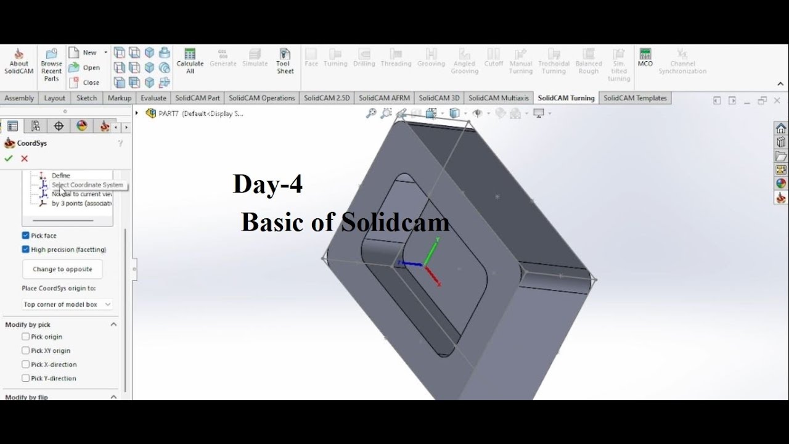Switch to the SolidCAM Operations tab
789x444 pixels.
point(262,98)
